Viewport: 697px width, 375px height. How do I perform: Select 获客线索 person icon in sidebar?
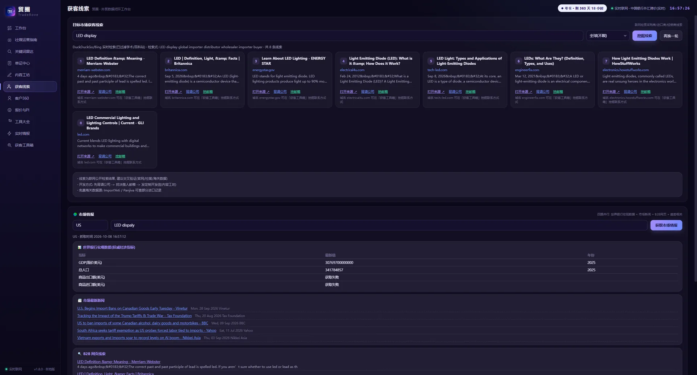[9, 87]
